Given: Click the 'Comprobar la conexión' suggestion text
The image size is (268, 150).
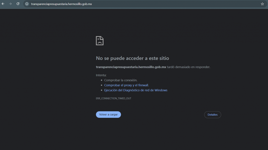Looking at the screenshot, I should click(121, 80).
